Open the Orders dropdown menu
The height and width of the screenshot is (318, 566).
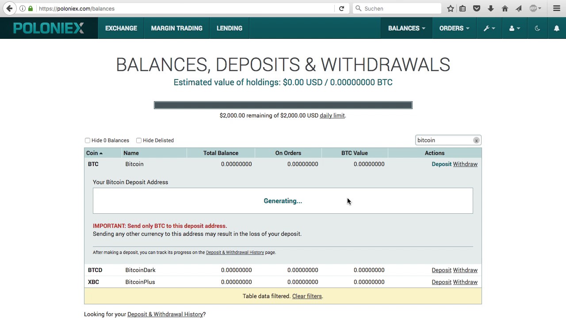click(454, 28)
